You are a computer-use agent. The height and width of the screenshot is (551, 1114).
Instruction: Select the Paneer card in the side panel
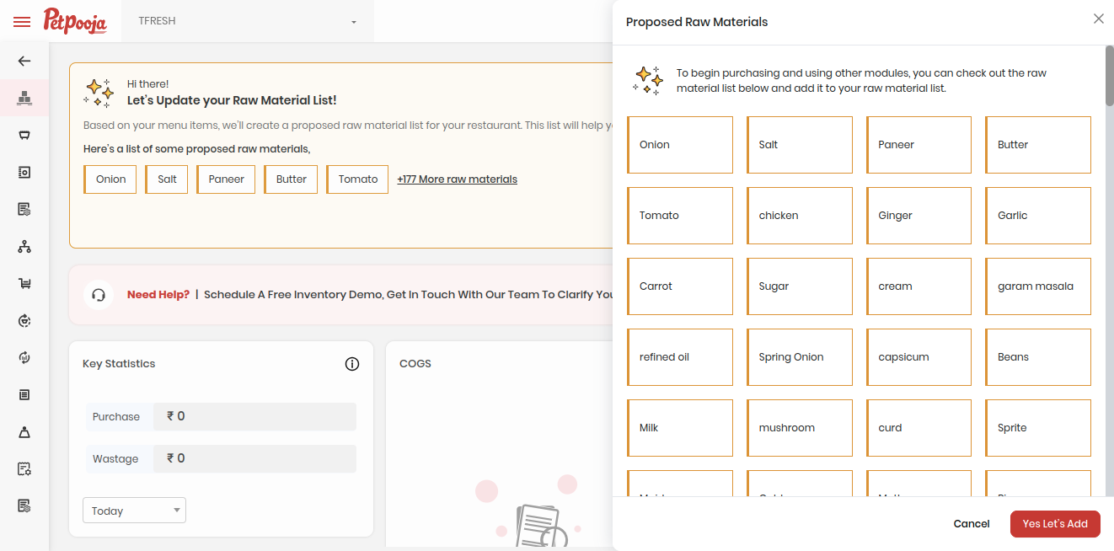(x=919, y=145)
